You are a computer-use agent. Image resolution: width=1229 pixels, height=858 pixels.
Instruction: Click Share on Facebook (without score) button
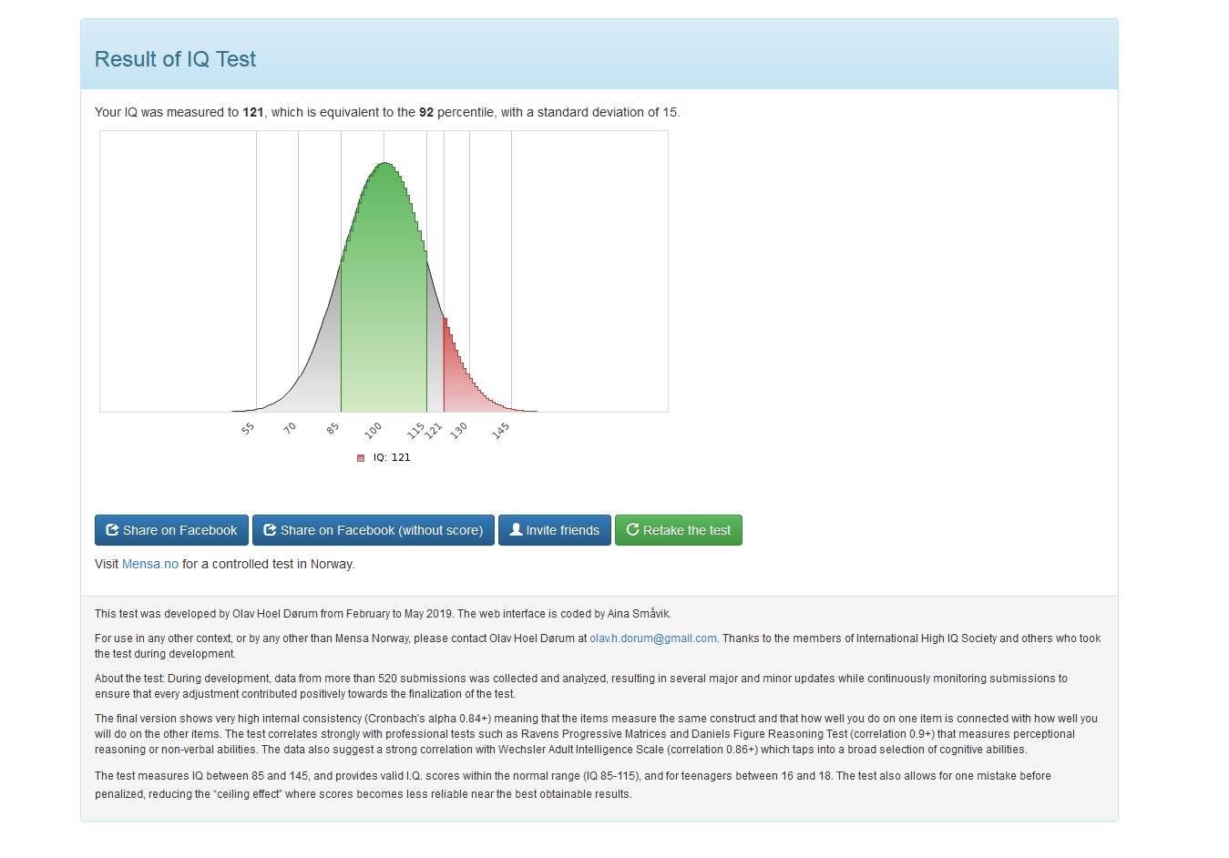click(374, 530)
